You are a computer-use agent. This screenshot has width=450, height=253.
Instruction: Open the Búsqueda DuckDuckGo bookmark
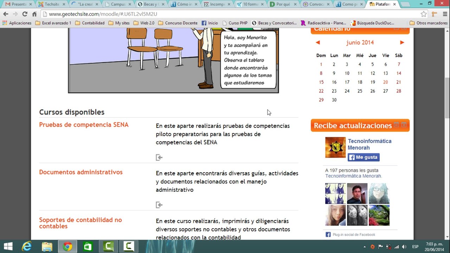tap(372, 23)
